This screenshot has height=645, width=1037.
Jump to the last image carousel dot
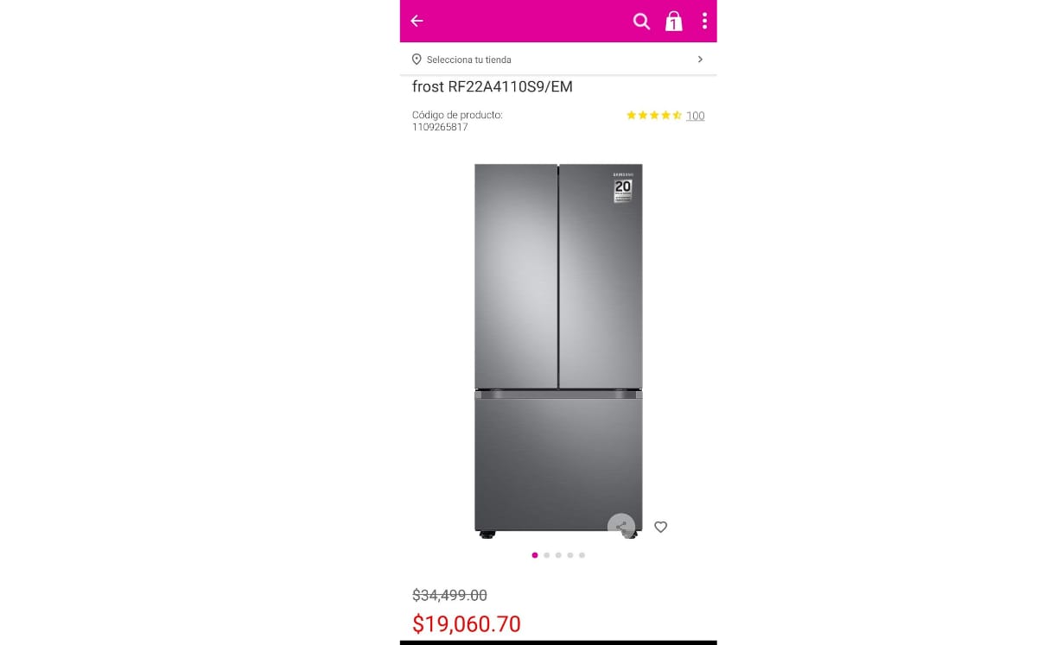tap(582, 555)
